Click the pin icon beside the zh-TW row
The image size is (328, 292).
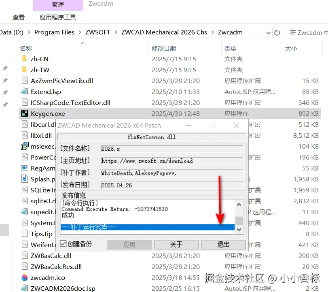coord(5,68)
